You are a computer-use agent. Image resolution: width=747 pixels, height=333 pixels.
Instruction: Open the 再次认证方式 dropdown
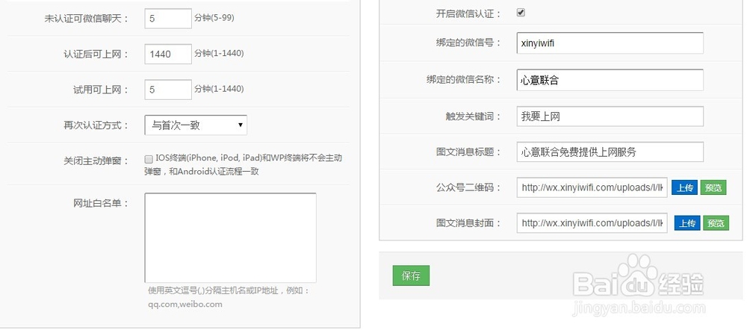tap(196, 125)
